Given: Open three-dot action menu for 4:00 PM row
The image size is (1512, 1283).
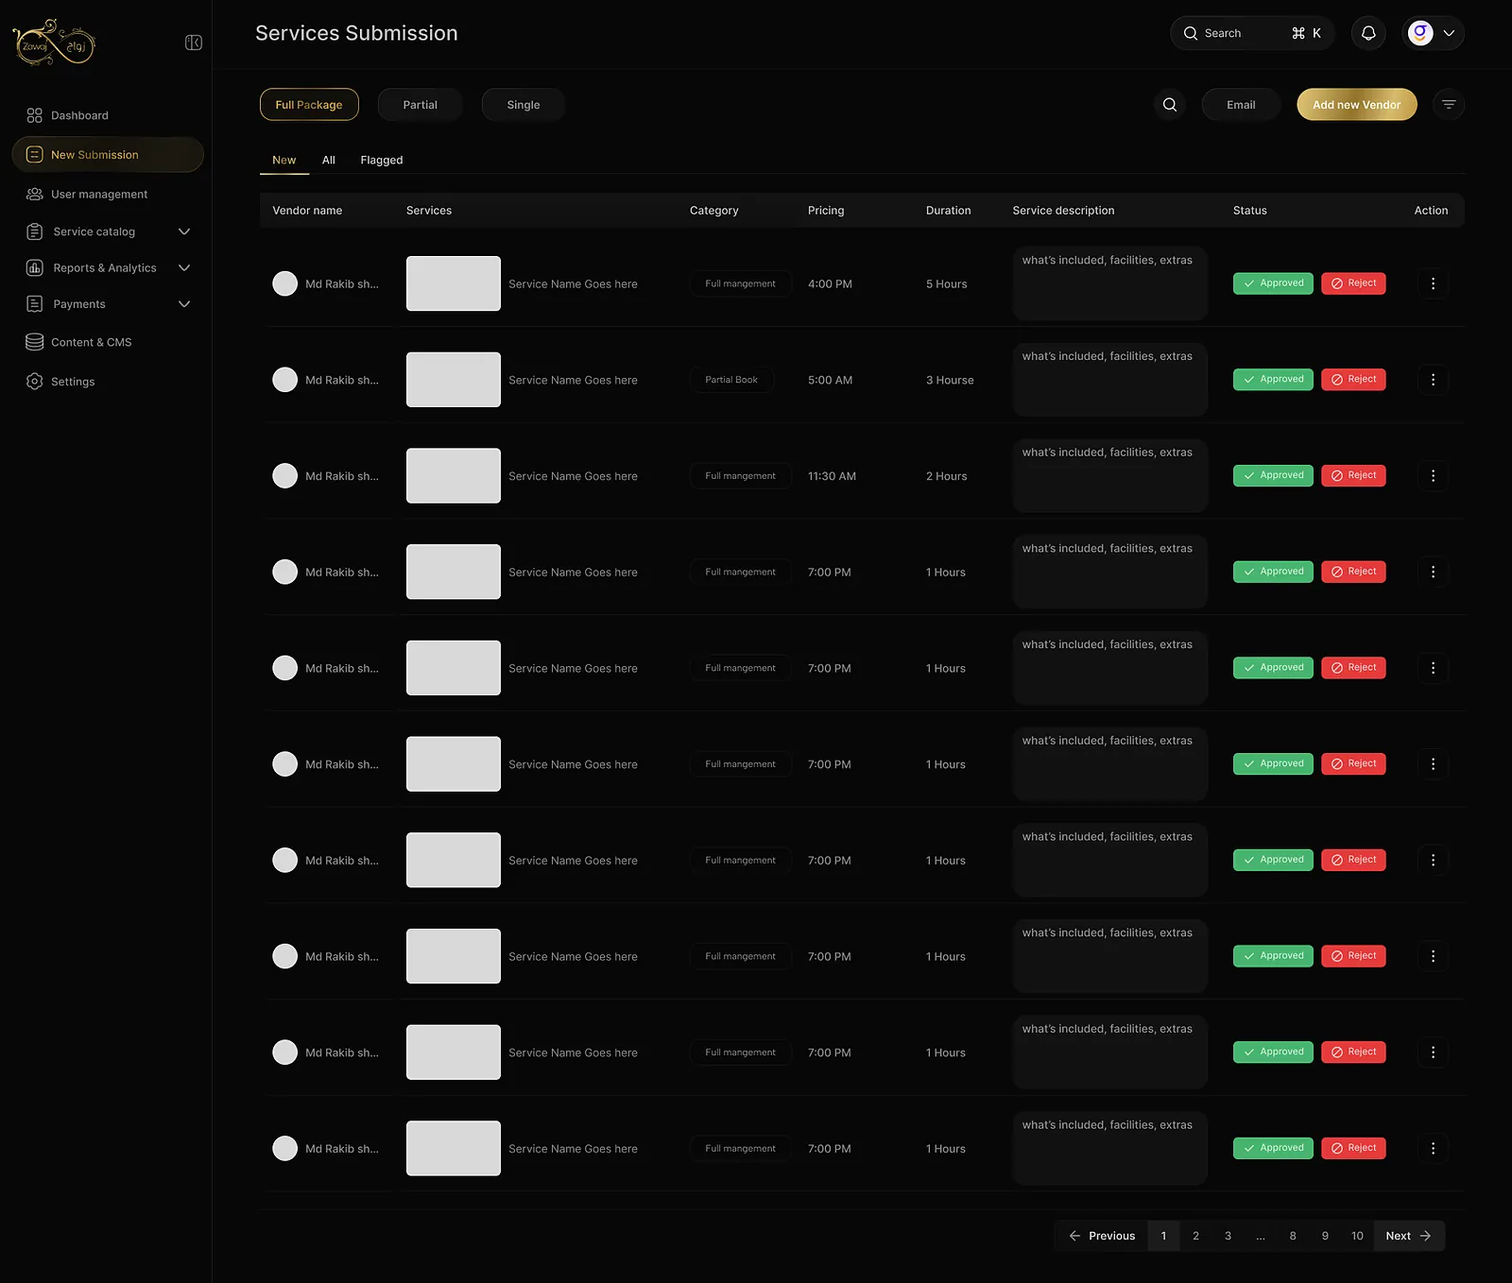Looking at the screenshot, I should [x=1433, y=283].
